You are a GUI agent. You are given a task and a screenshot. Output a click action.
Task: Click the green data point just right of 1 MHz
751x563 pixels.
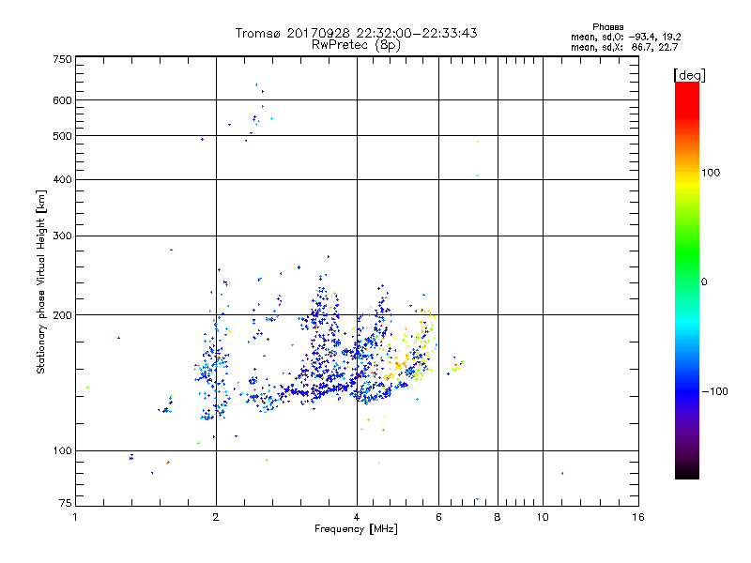pos(87,388)
